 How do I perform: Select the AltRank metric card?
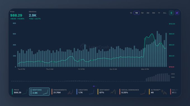click(158, 92)
